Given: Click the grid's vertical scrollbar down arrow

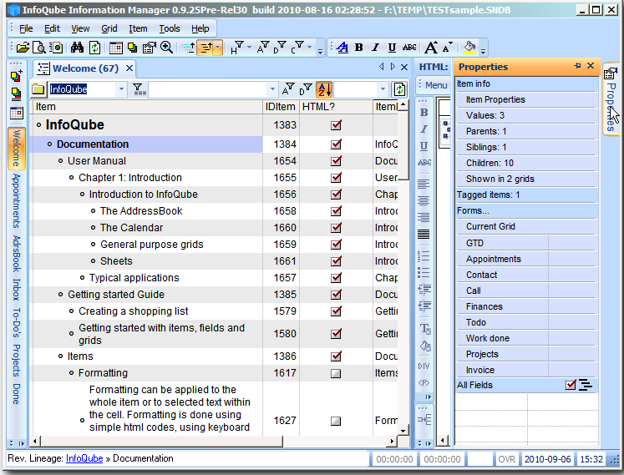Looking at the screenshot, I should pos(403,431).
